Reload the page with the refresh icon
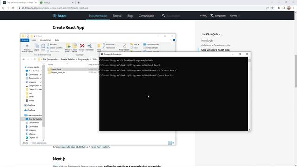The height and width of the screenshot is (167, 297). [13, 8]
